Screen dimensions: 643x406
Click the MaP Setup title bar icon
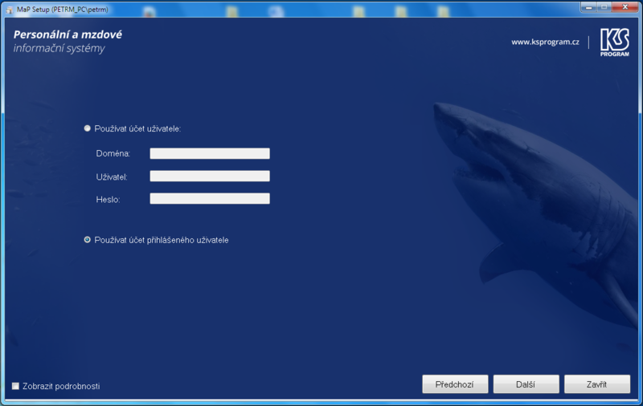pos(10,10)
